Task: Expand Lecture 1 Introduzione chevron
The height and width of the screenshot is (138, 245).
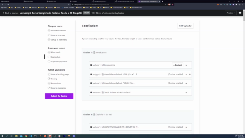Action: point(186,65)
